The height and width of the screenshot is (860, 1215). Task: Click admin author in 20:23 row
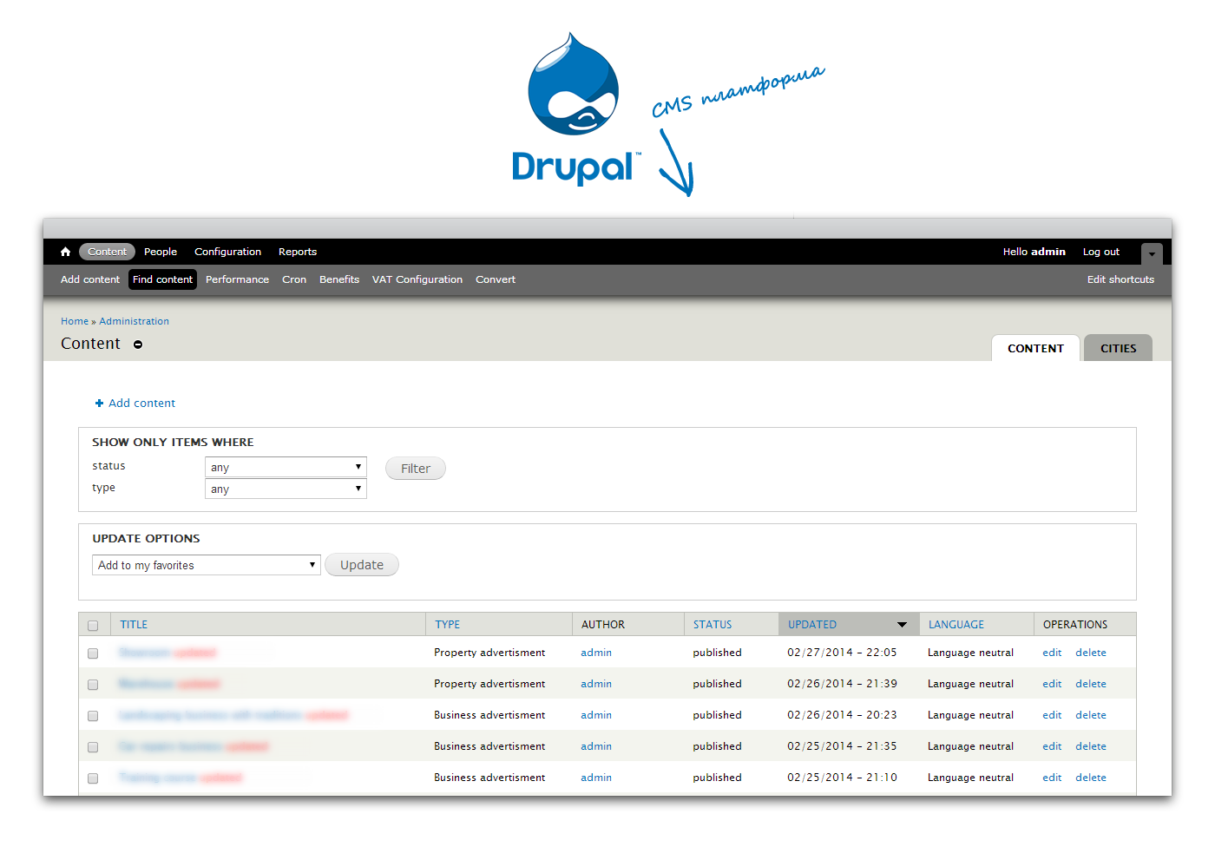tap(596, 715)
